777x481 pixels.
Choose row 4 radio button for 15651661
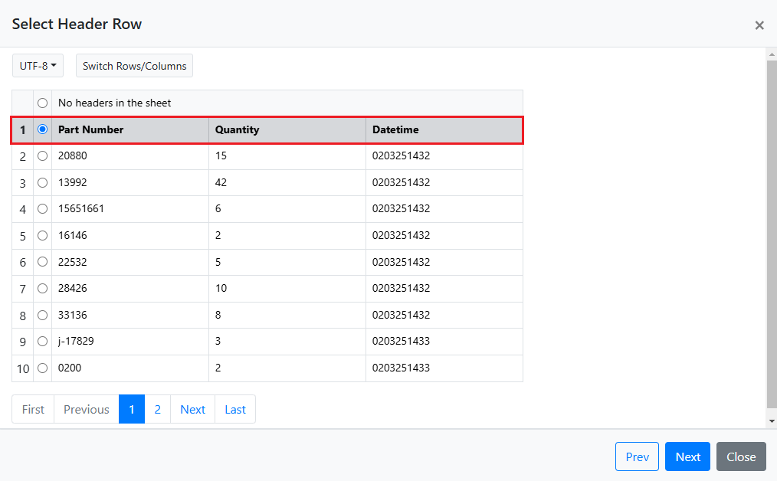point(43,208)
